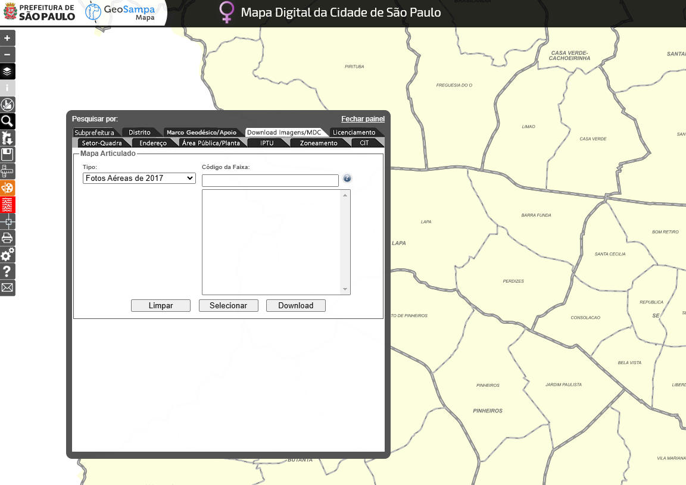Click the PERDIZES district label on map
686x485 pixels.
click(513, 281)
